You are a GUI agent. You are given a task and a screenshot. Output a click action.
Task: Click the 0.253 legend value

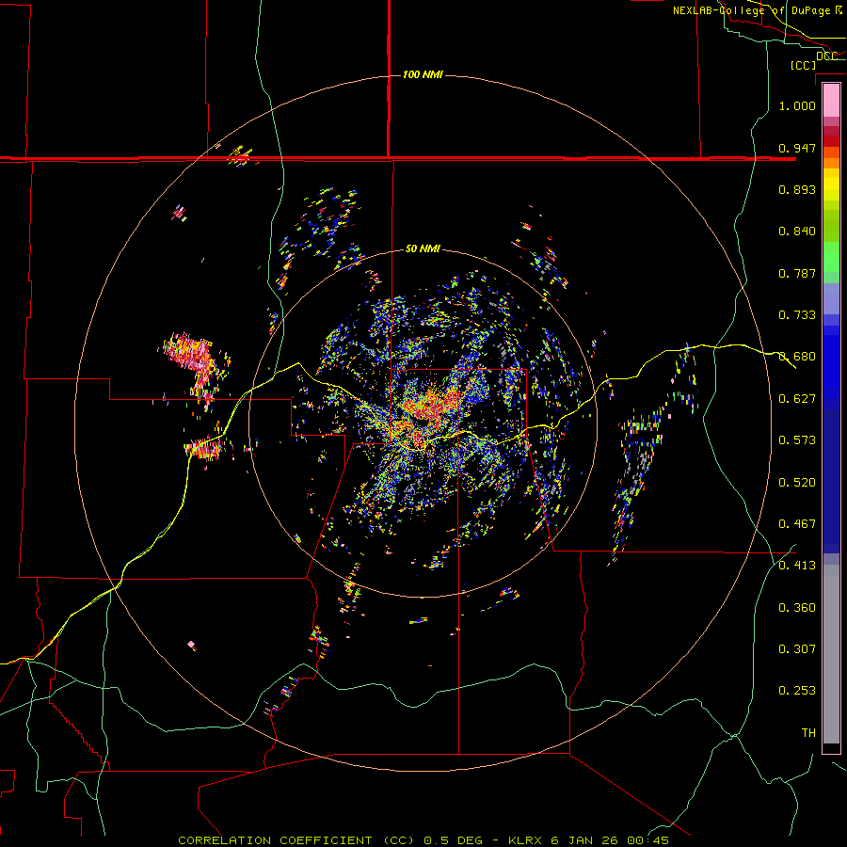point(797,691)
